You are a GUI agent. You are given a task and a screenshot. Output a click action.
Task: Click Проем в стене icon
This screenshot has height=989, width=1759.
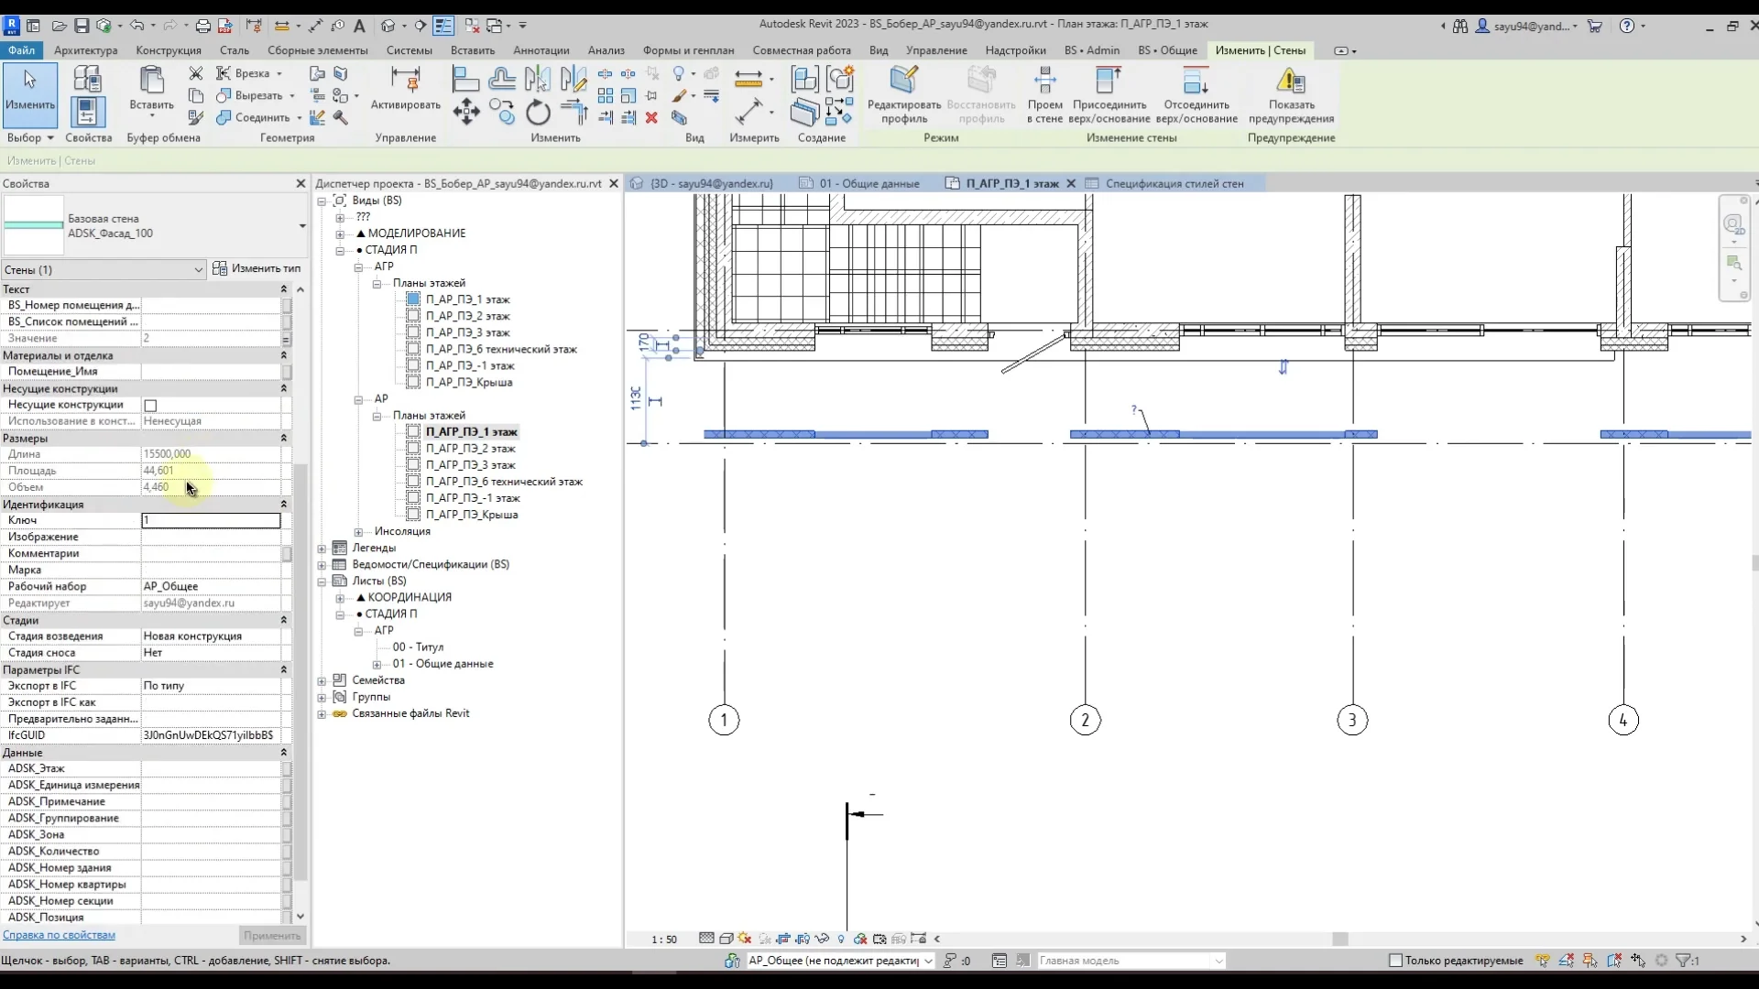(x=1044, y=94)
